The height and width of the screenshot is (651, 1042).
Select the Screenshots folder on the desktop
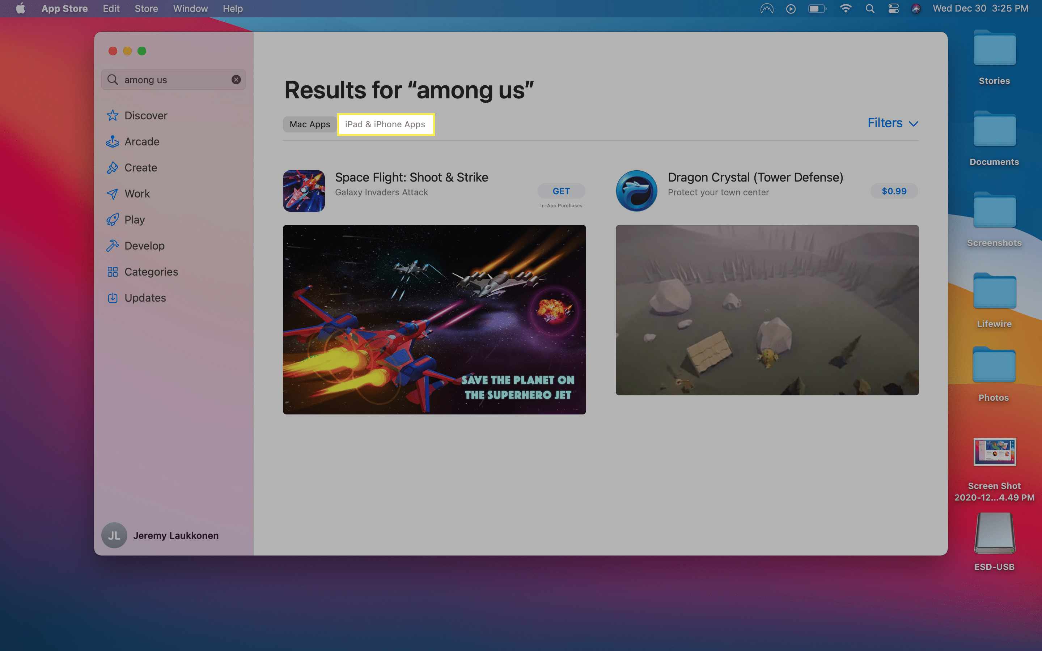pos(994,220)
